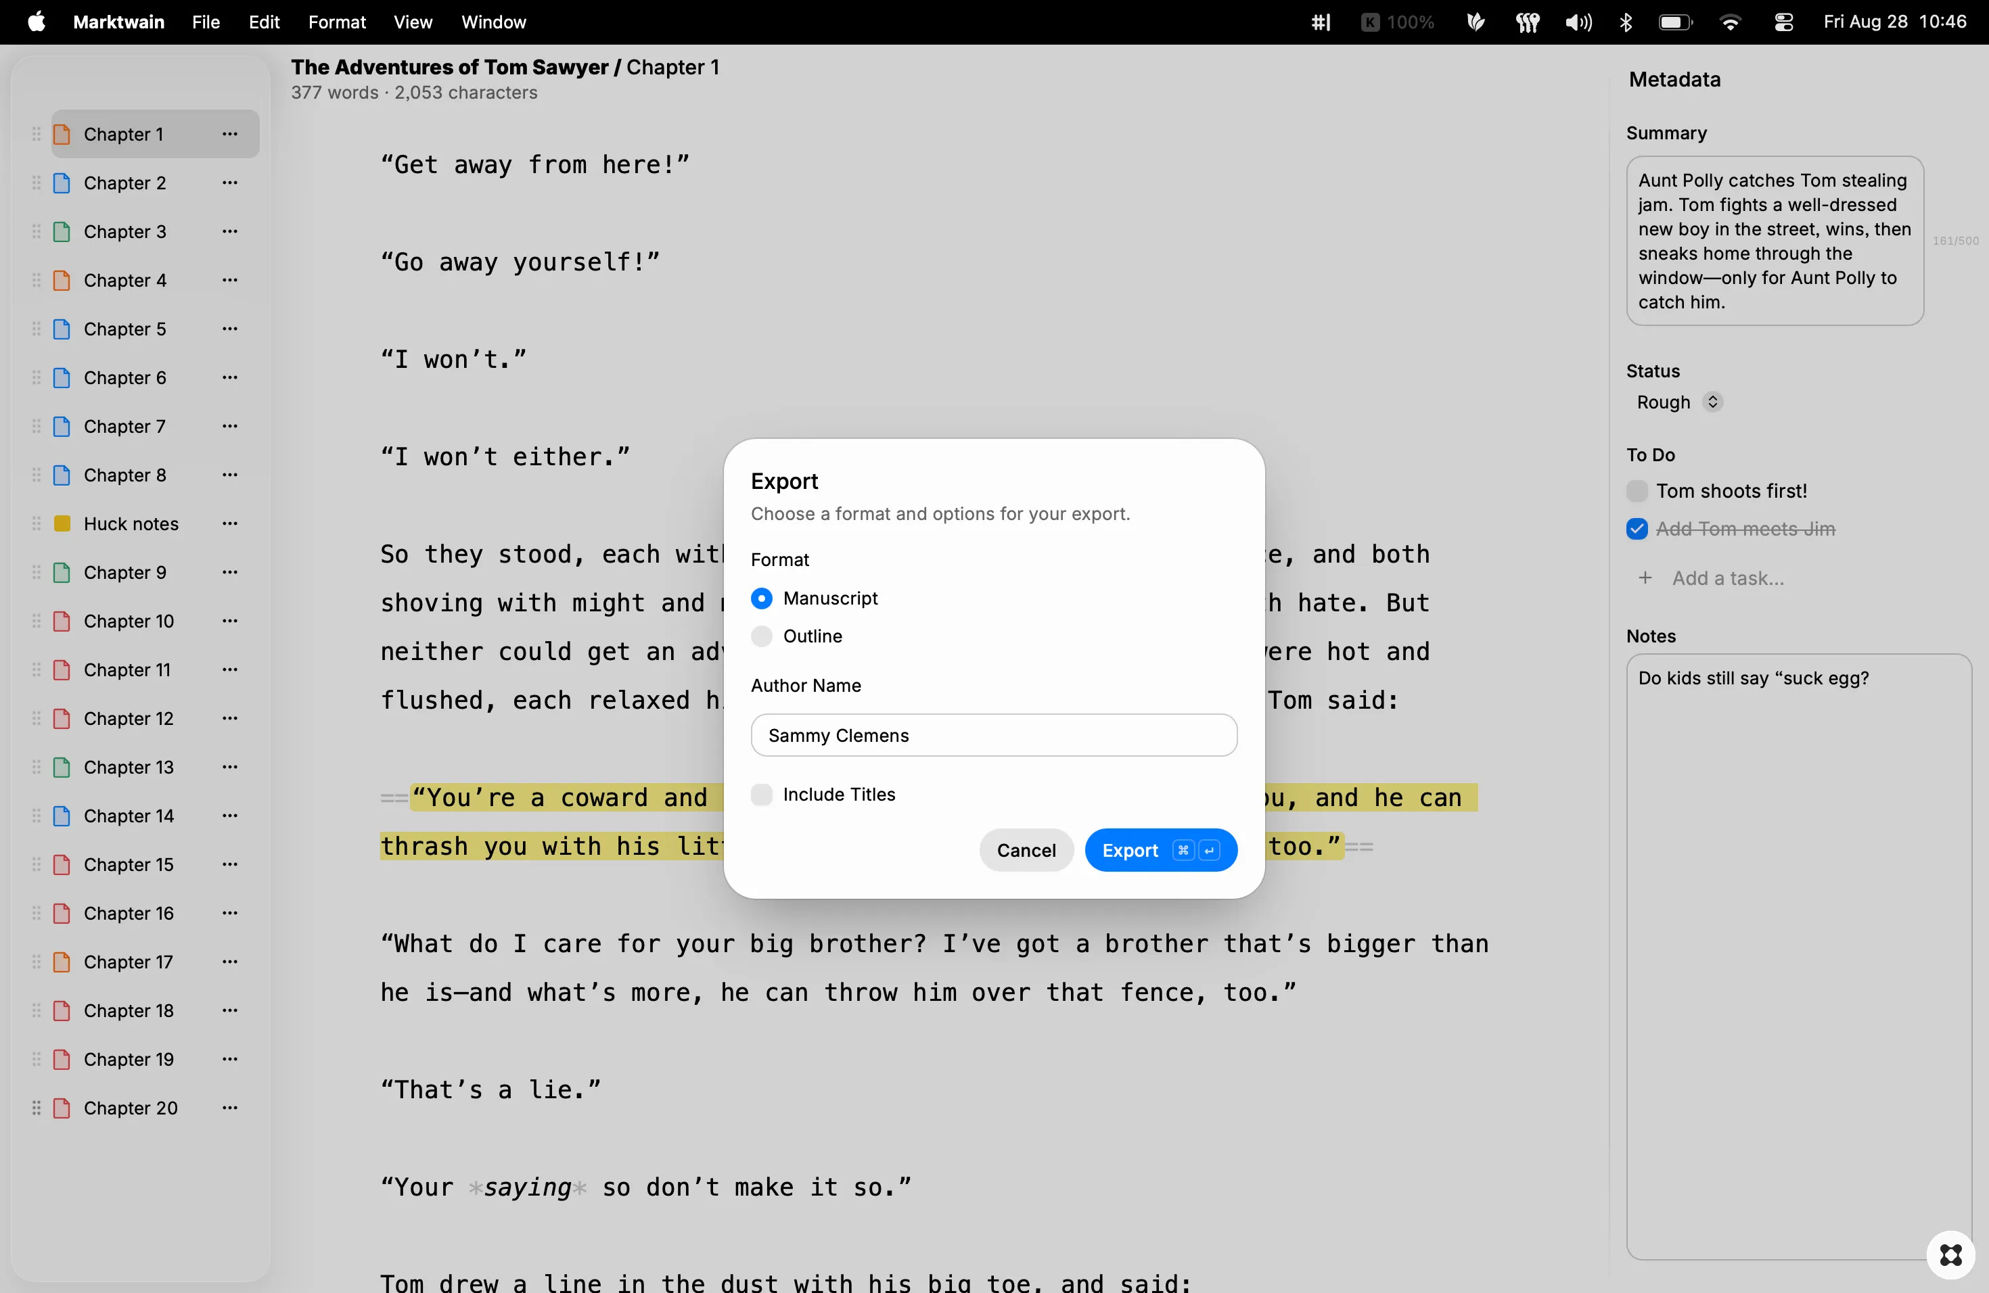Open the options menu for Chapter 1
Screen dimensions: 1989x1293
(230, 134)
